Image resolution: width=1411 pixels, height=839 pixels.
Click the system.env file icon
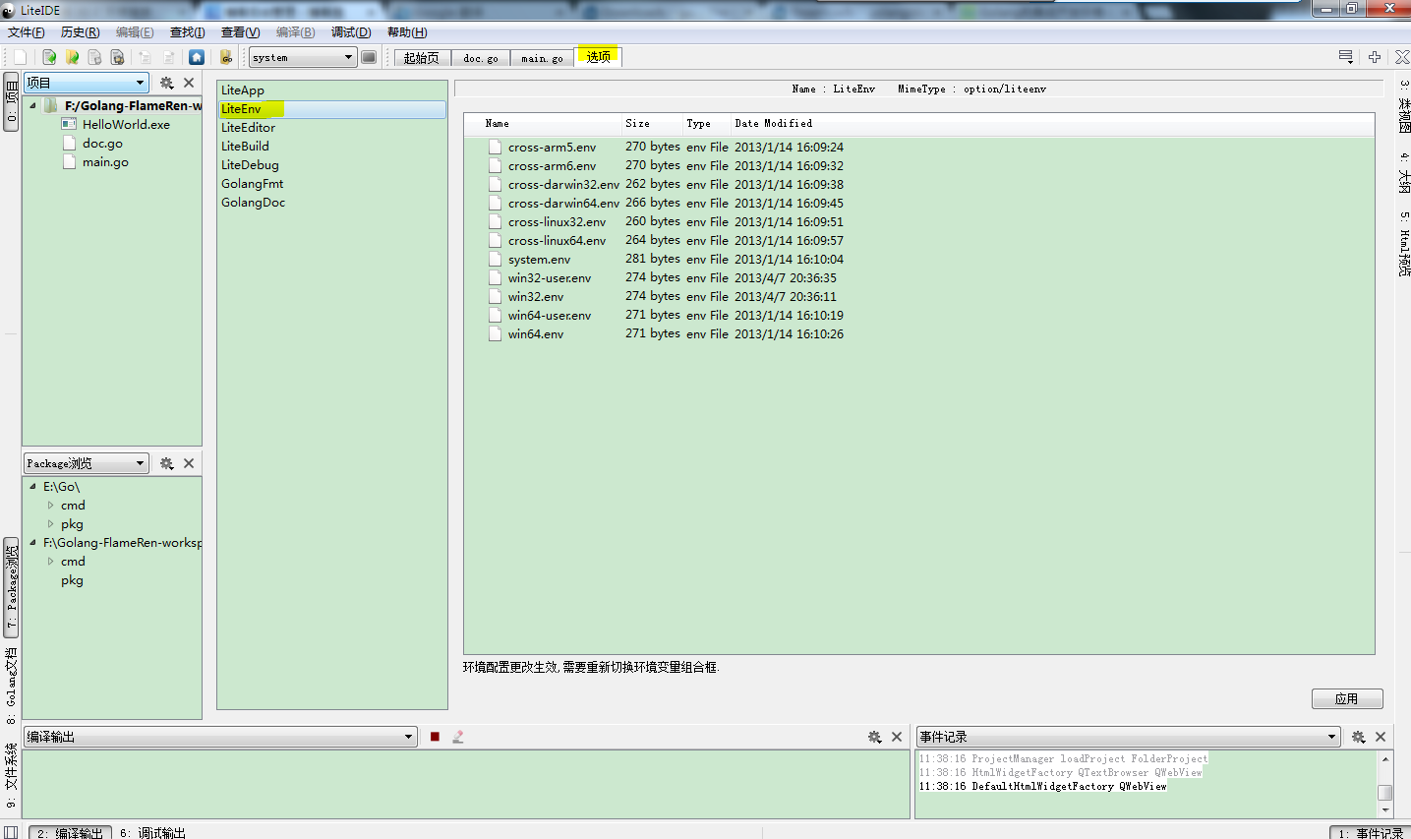(496, 260)
